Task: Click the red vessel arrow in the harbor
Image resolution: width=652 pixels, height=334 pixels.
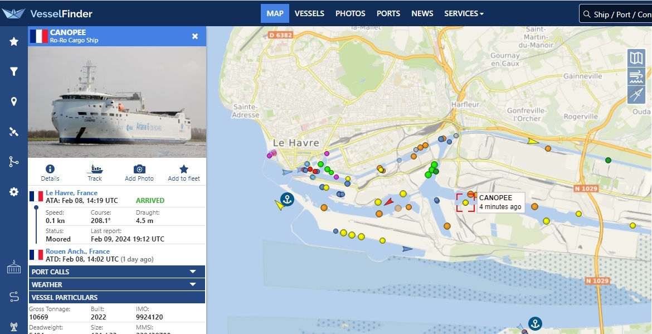Action: click(389, 202)
